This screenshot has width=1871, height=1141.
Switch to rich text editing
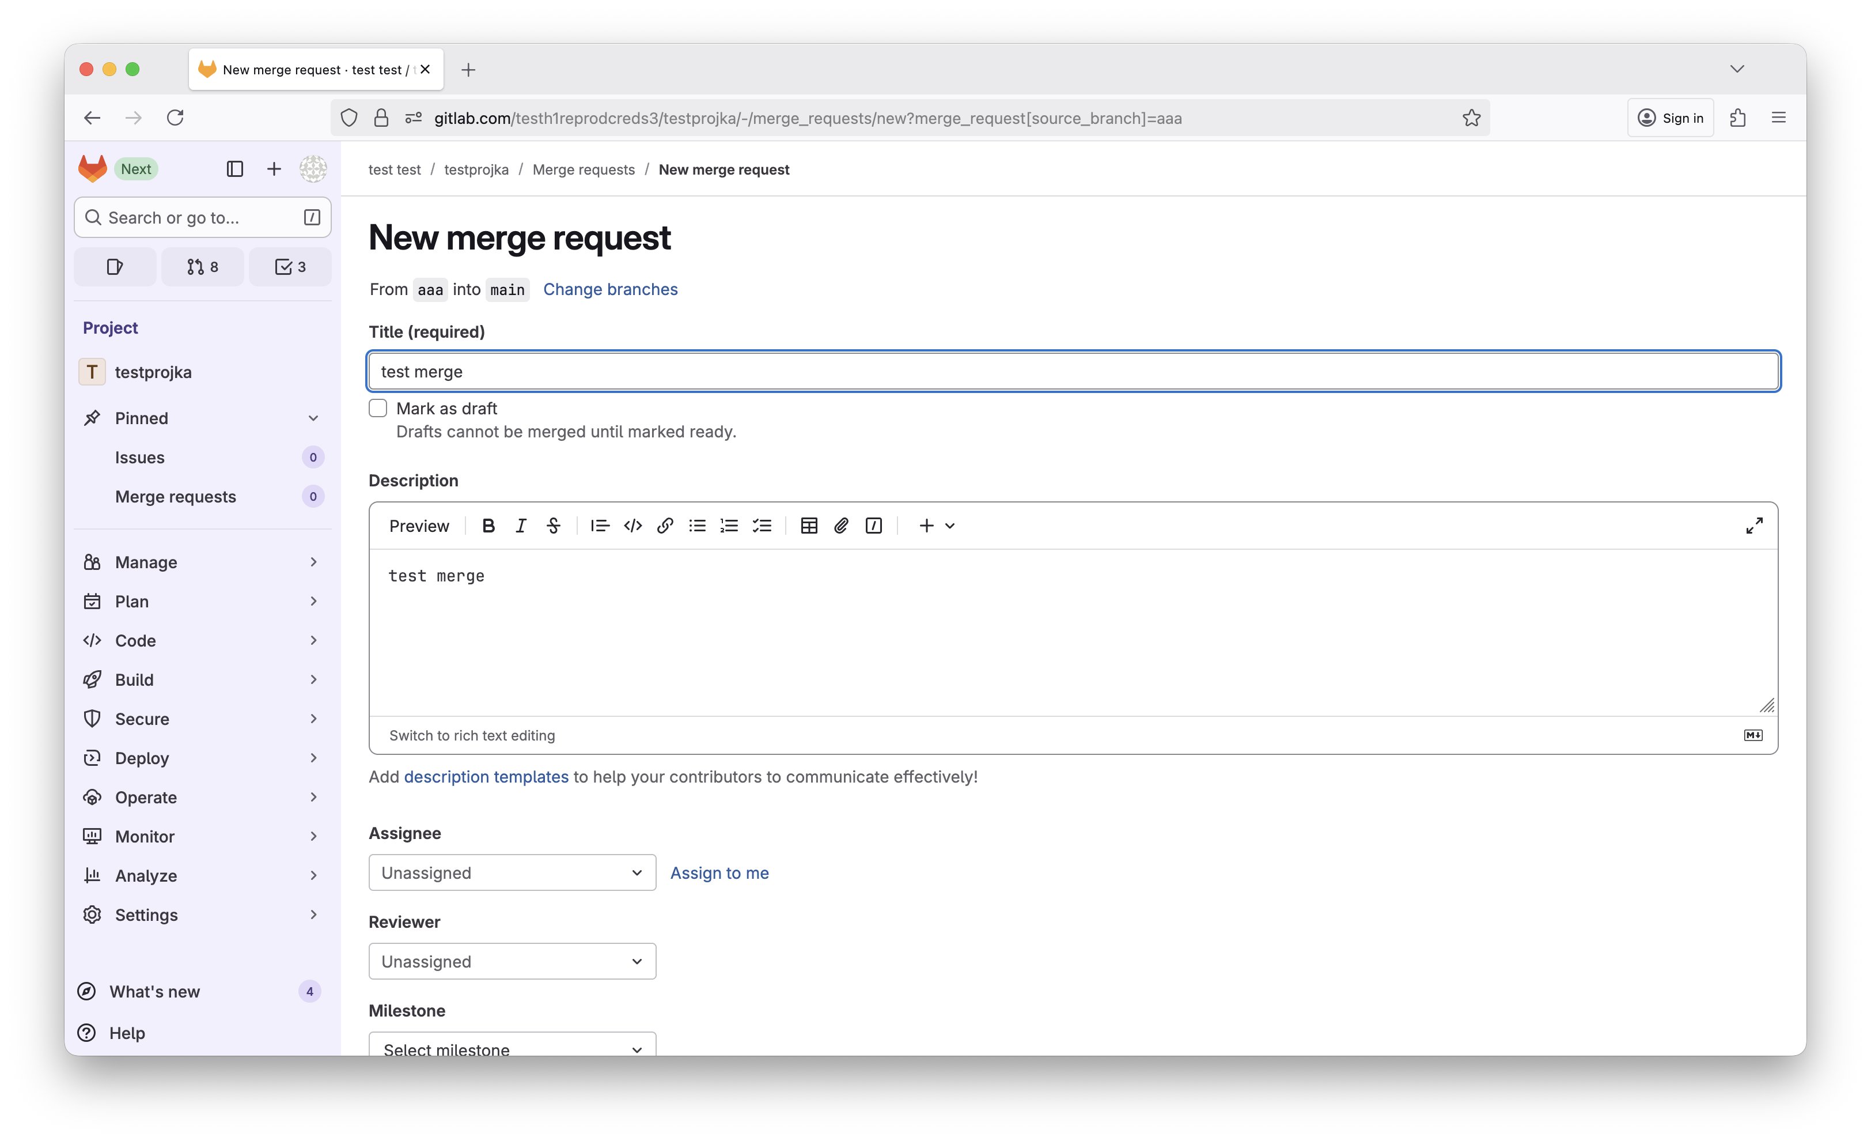(472, 735)
